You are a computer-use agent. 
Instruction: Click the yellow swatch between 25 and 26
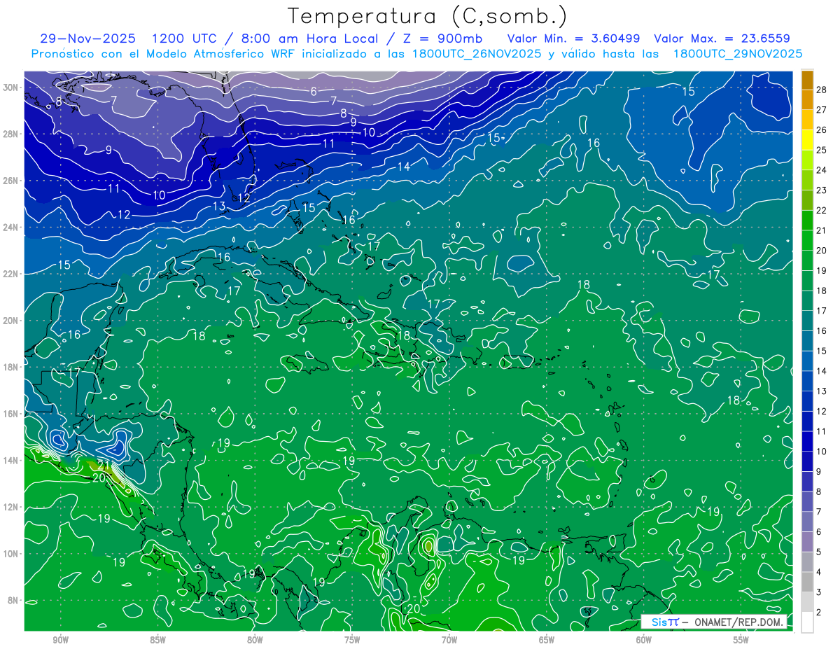point(807,140)
